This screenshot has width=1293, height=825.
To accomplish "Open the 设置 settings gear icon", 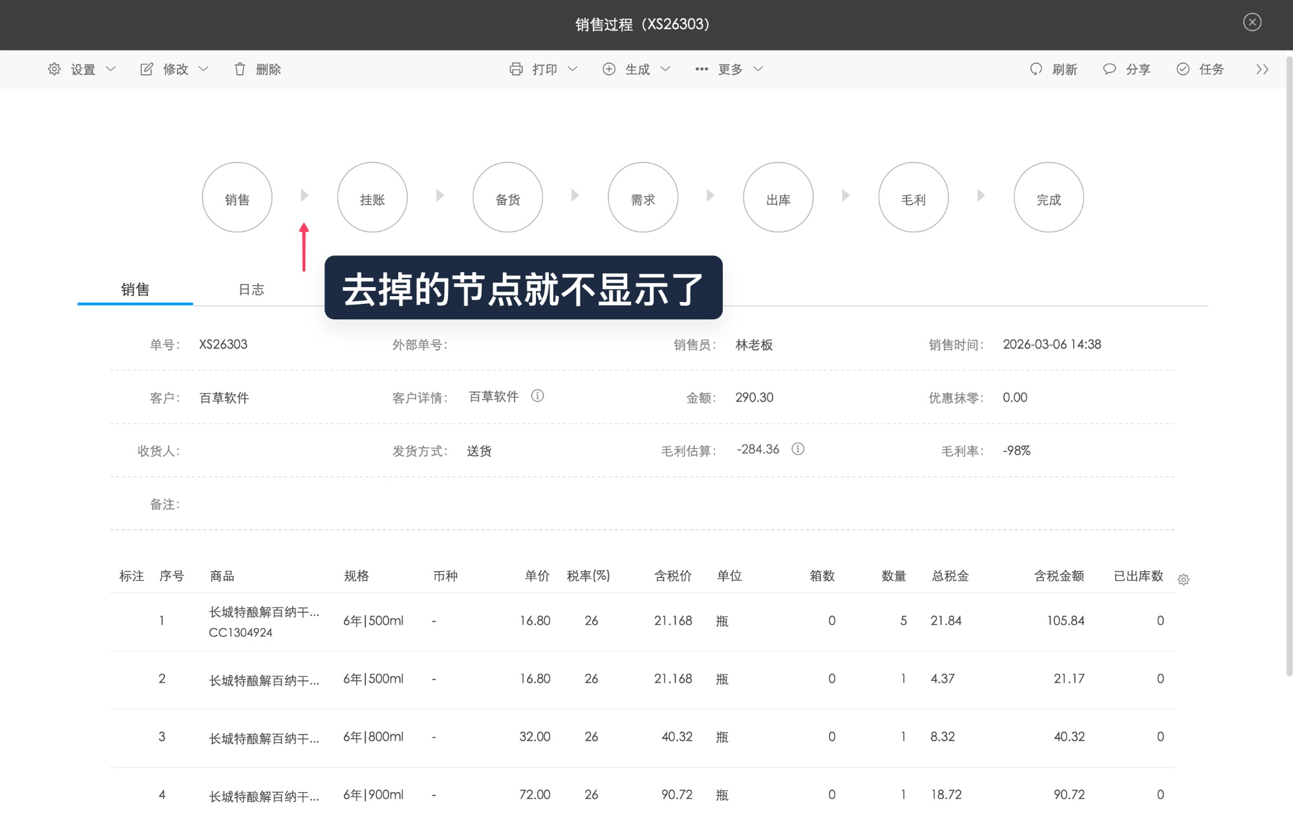I will 54,69.
